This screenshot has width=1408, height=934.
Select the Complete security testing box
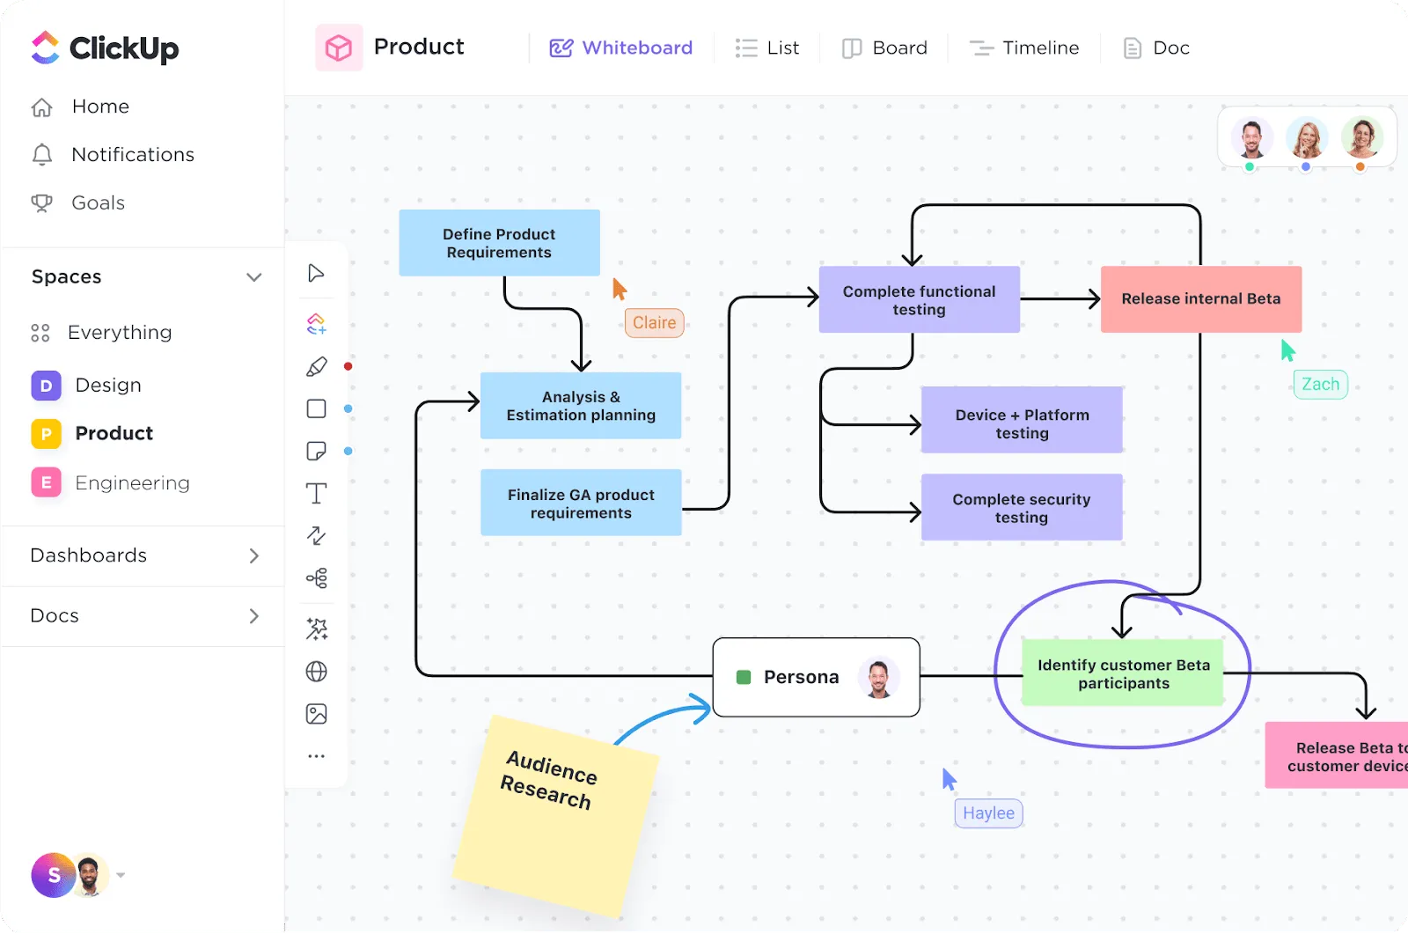tap(1022, 507)
